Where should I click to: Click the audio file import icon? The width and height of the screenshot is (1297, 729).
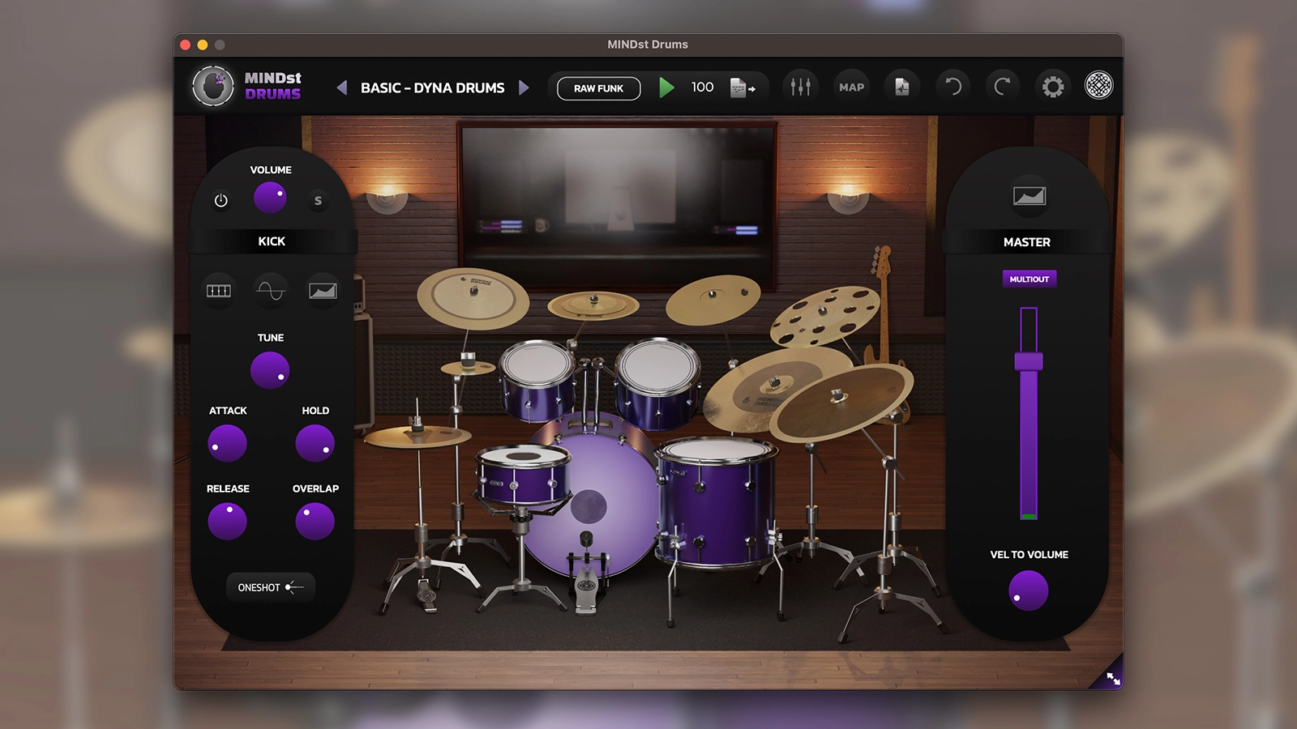(x=901, y=87)
